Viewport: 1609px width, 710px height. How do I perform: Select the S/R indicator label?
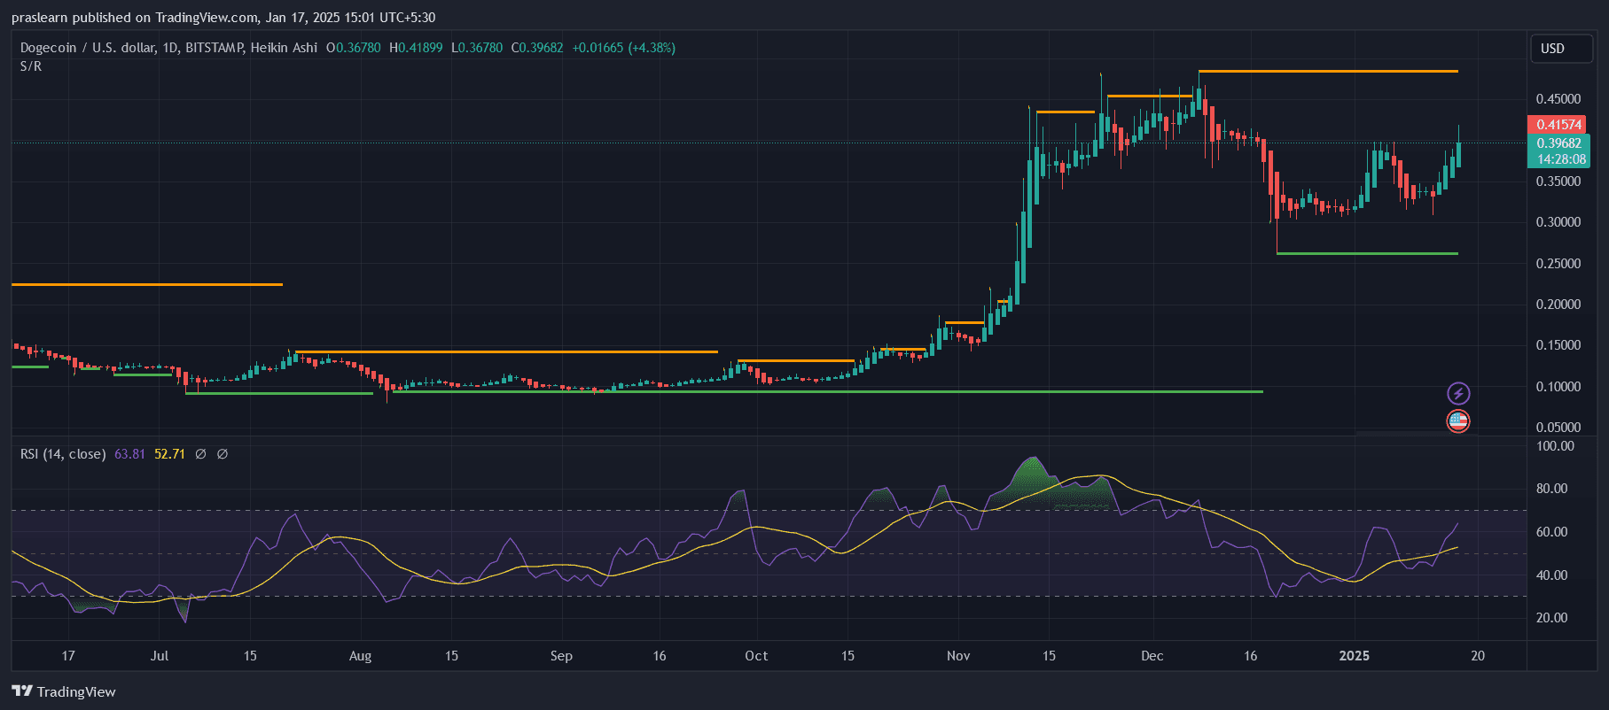31,66
